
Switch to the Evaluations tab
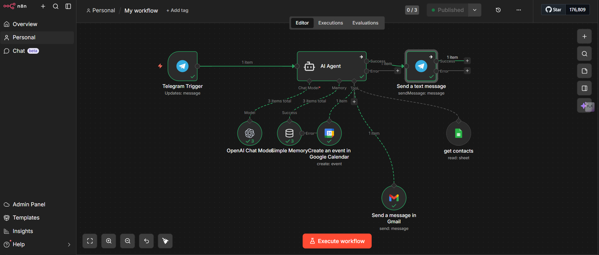coord(365,23)
